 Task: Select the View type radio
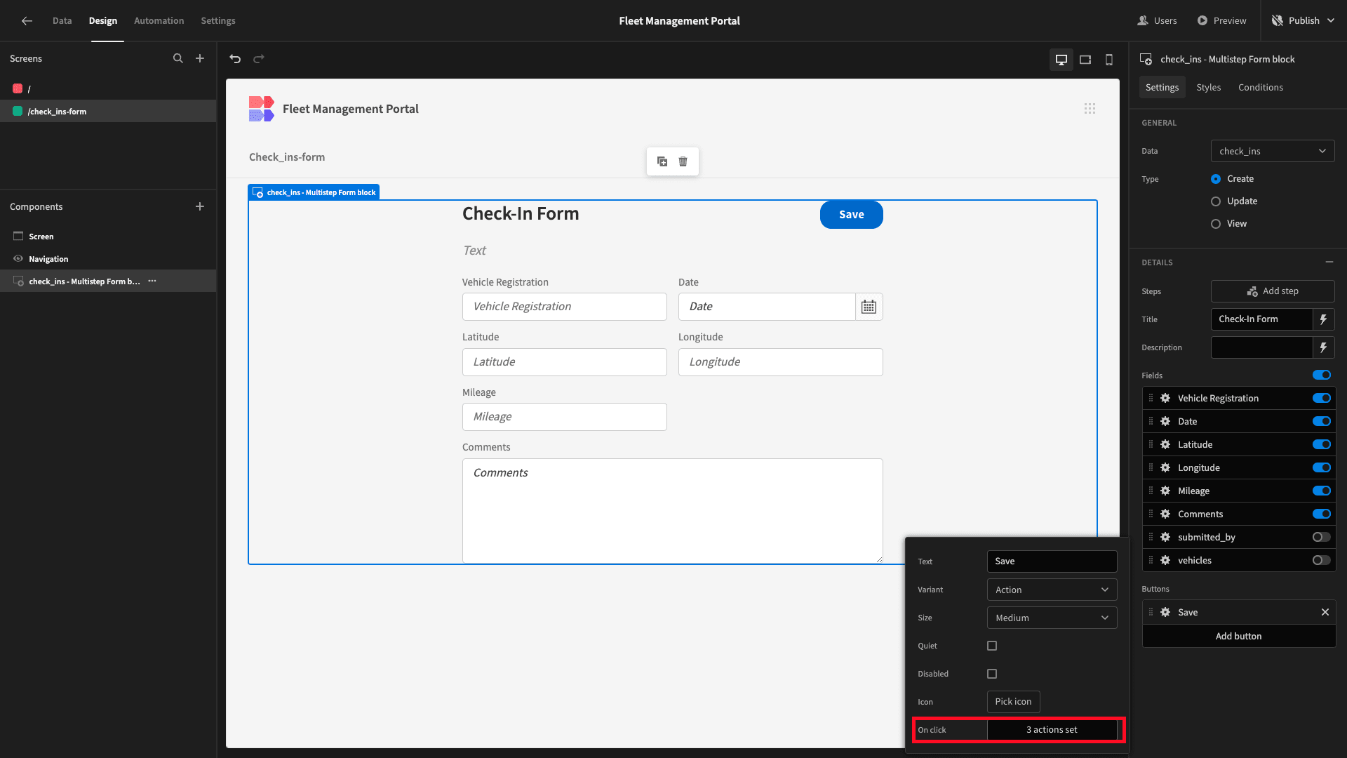tap(1216, 224)
